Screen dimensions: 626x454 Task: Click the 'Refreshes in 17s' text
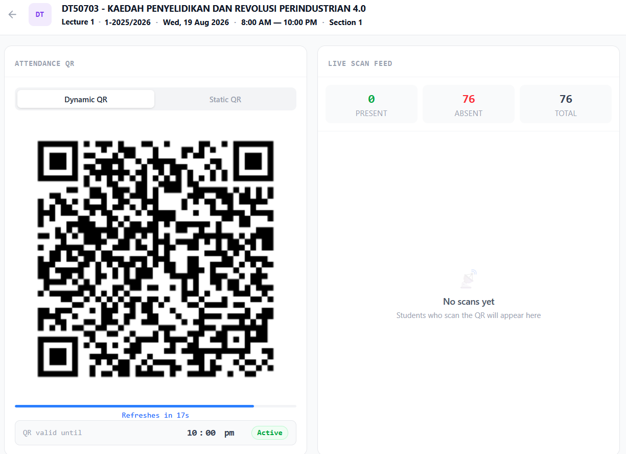click(x=155, y=415)
